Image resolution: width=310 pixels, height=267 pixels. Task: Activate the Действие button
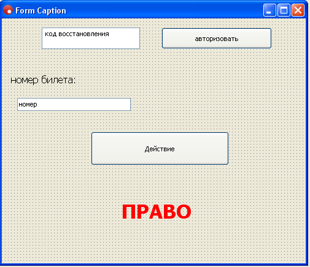[x=160, y=148]
